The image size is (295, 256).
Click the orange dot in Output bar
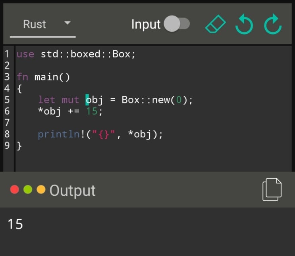click(41, 189)
